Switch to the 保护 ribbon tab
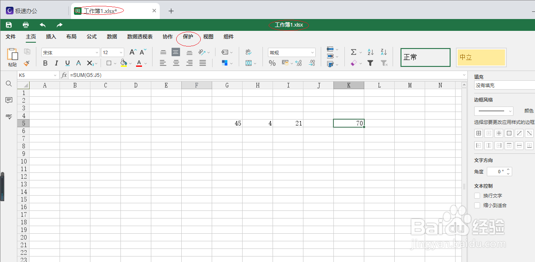The height and width of the screenshot is (262, 535). pyautogui.click(x=188, y=37)
